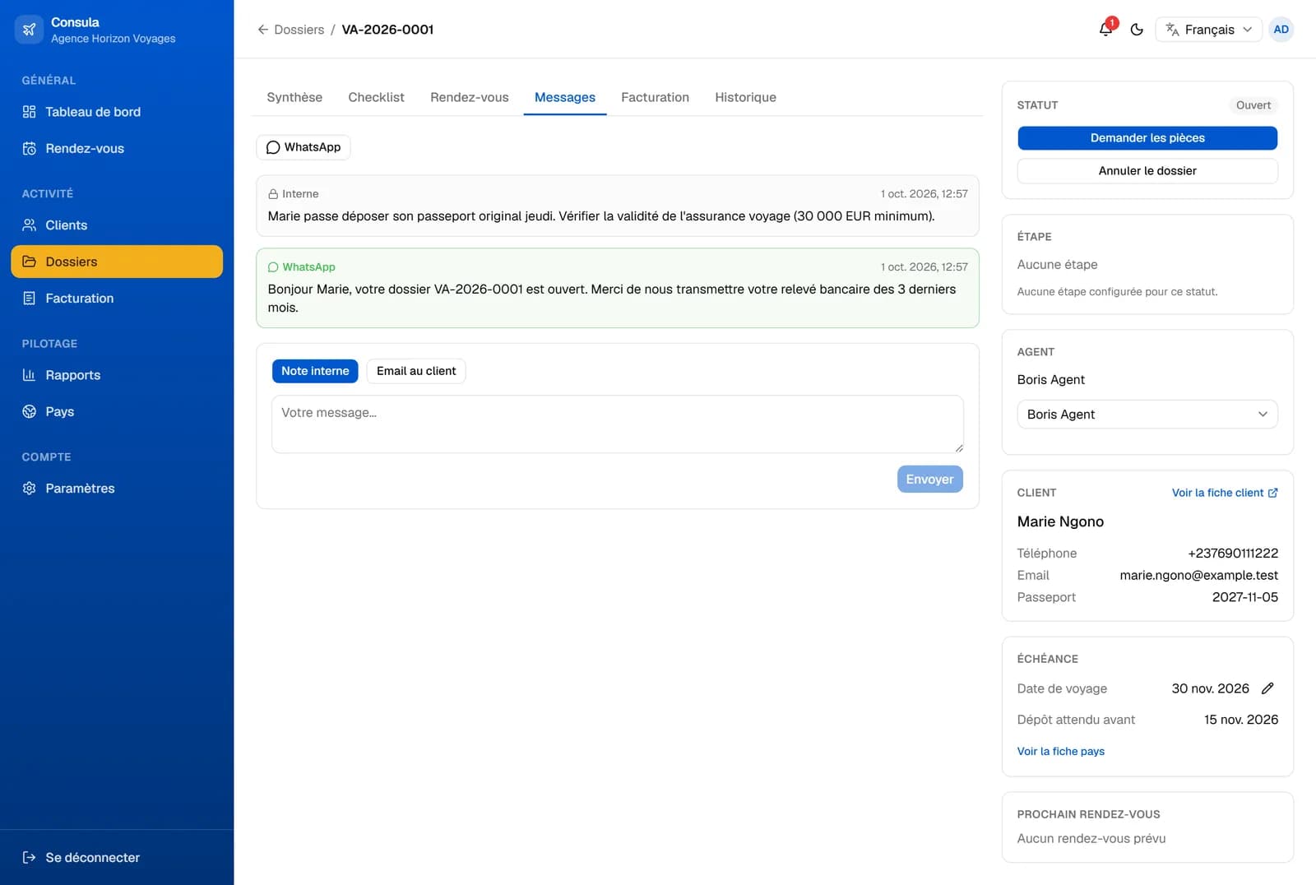Click the WhatsApp icon on the green message

point(273,267)
